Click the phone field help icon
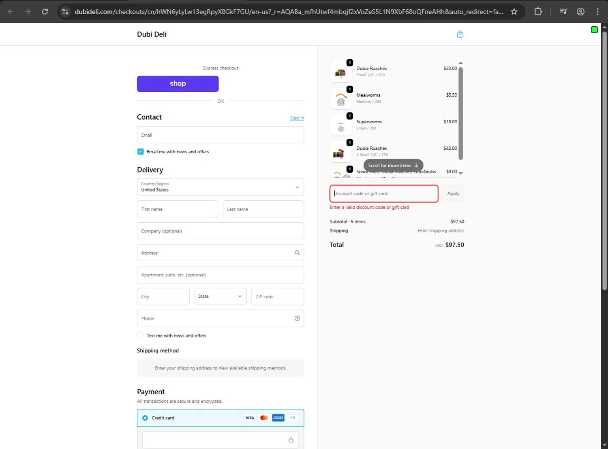 297,318
